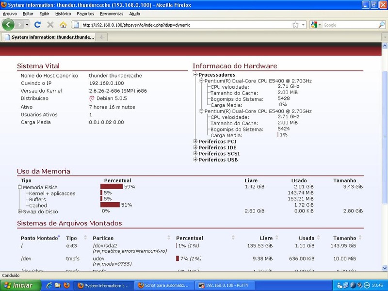Sort mounted filesystems by Ponto Montado column
The width and height of the screenshot is (388, 291).
(39, 238)
